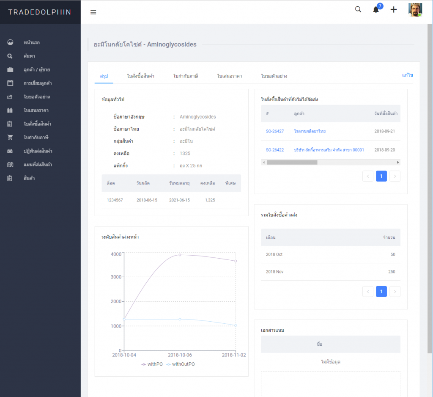This screenshot has height=397, width=433.
Task: Click the 2018 Nov row
Action: coord(331,272)
